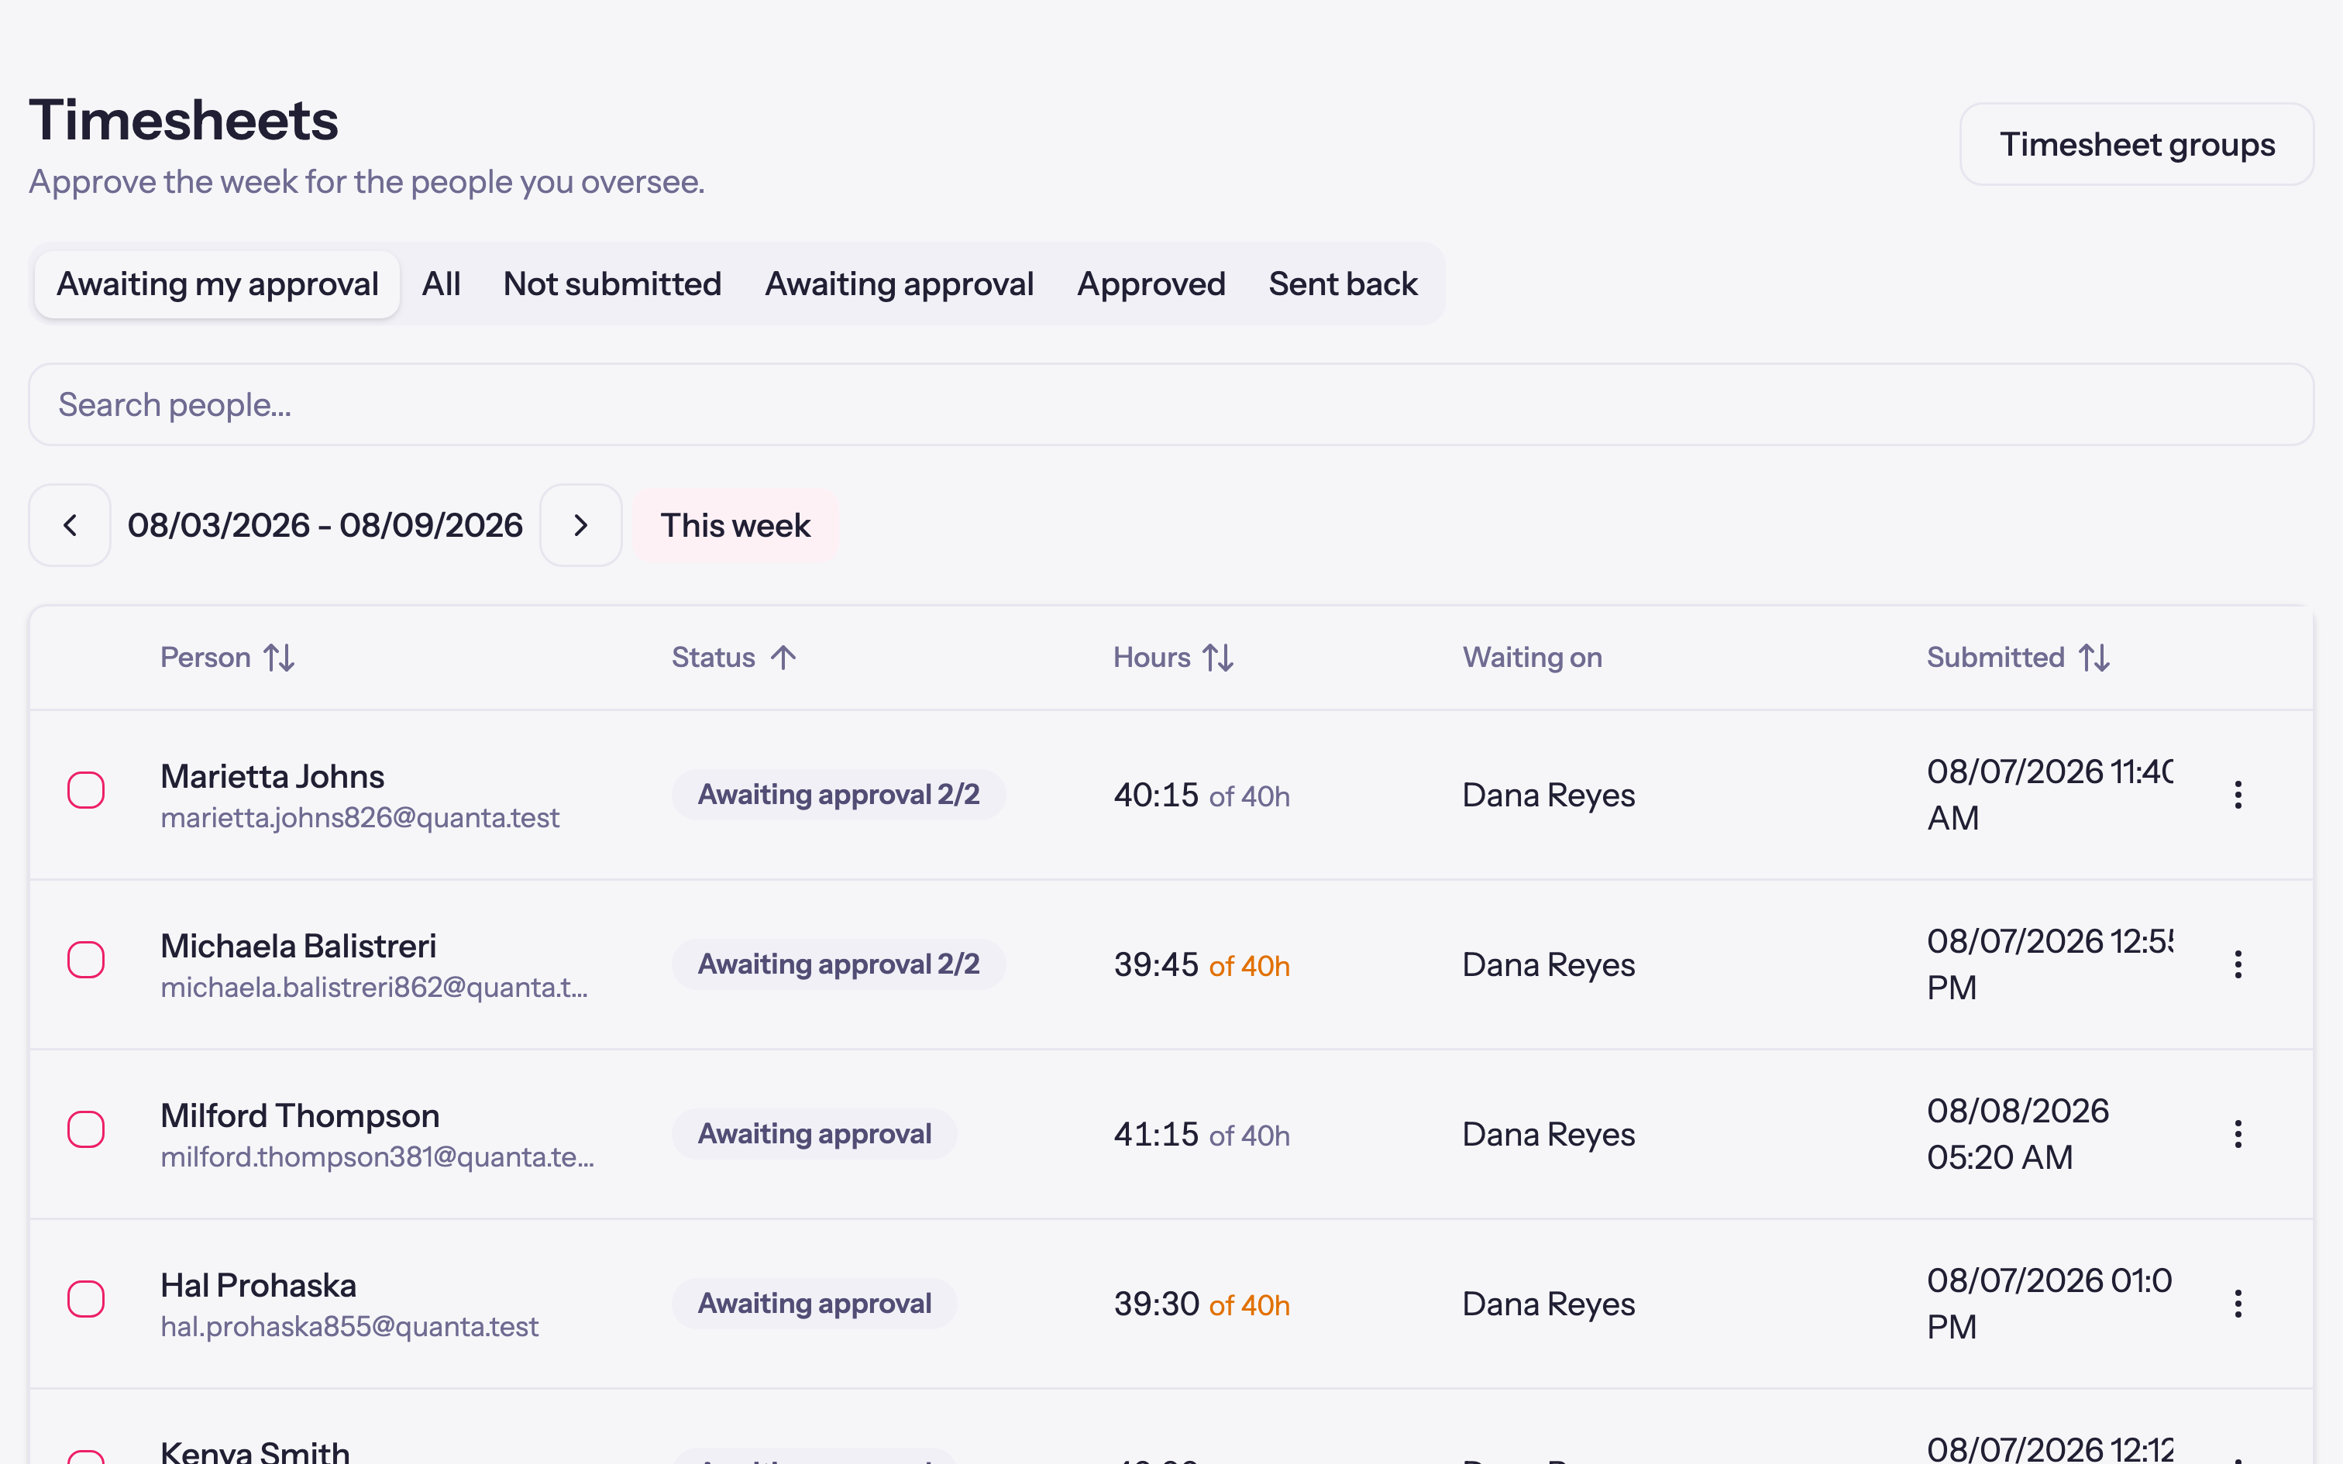Screen dimensions: 2343x1464
Task: Open the Approved tab
Action: click(x=1151, y=284)
